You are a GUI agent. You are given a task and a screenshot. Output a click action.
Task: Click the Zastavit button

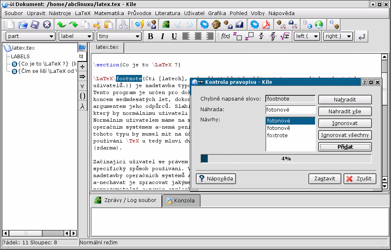click(x=324, y=179)
